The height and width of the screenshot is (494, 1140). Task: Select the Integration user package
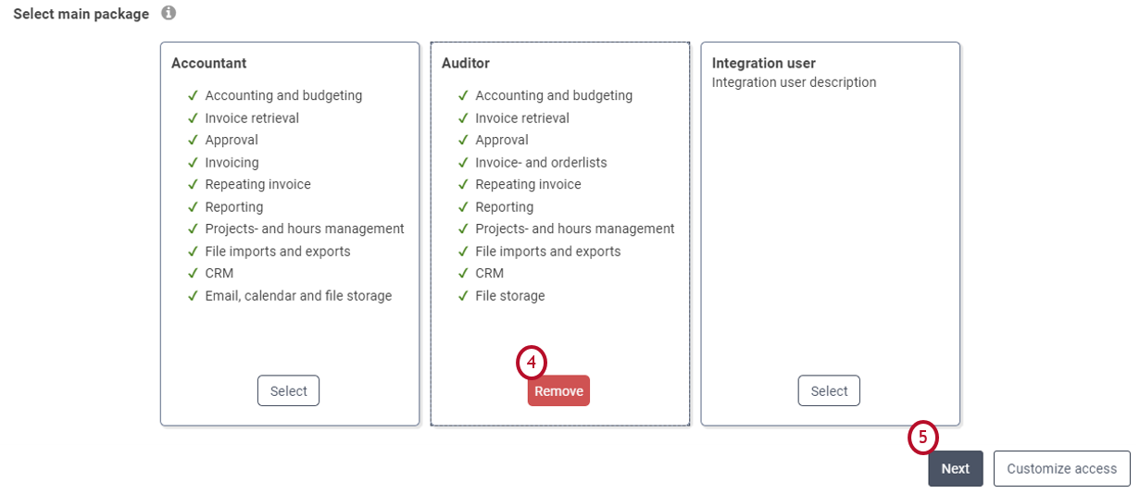[829, 390]
